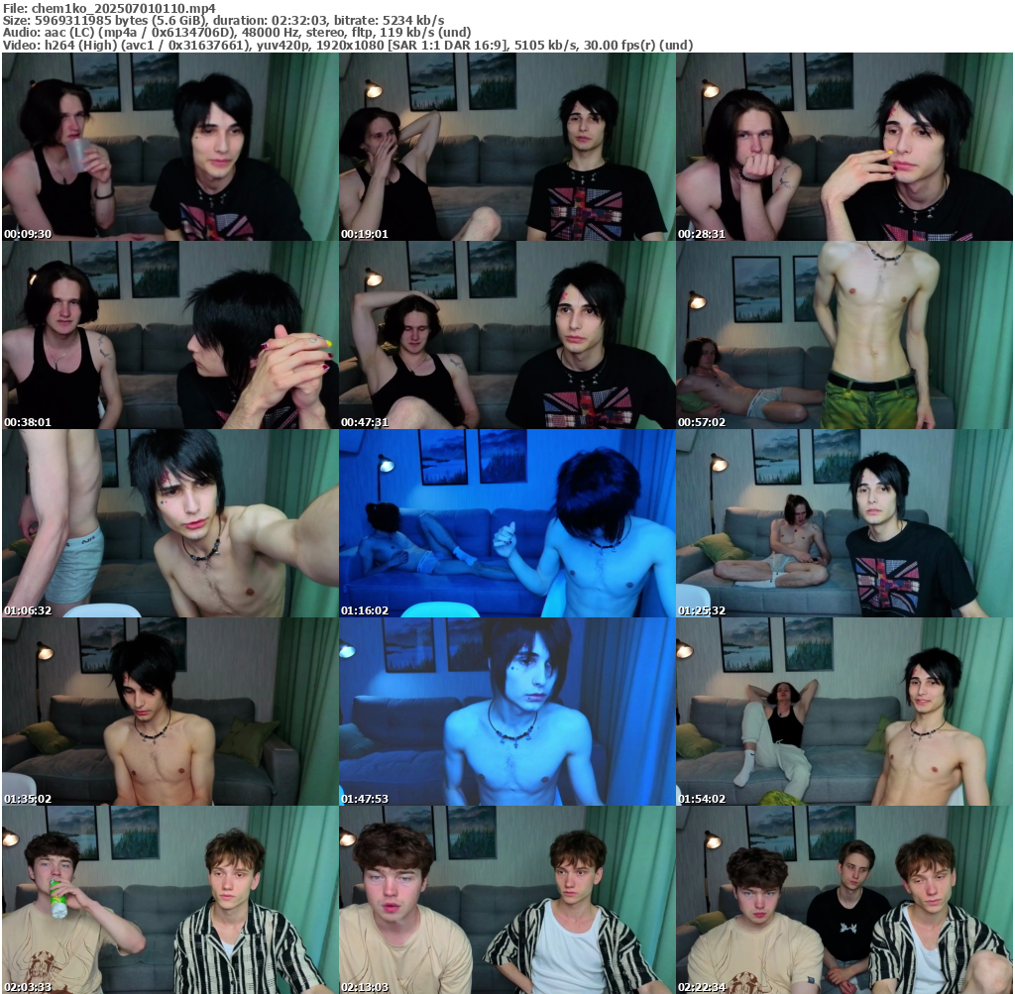Click the Video codec info line
The image size is (1015, 994).
coord(347,46)
